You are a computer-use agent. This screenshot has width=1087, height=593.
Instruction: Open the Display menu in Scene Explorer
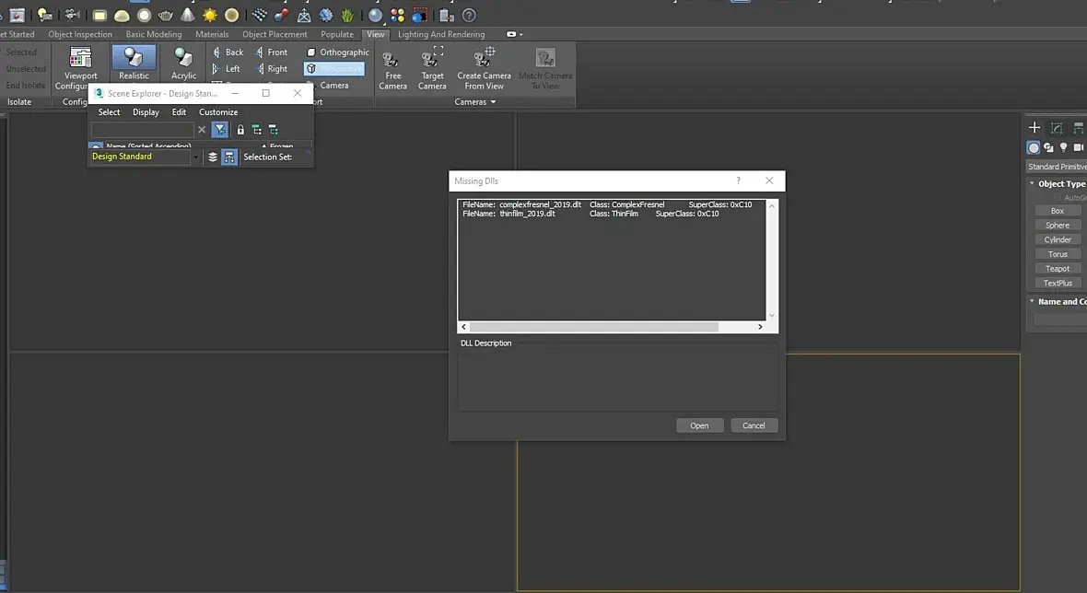point(146,112)
